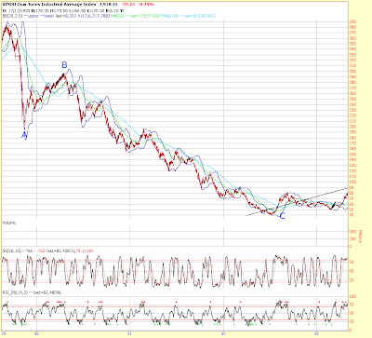Click the Bollinger Bands 'upper' legend entry
The width and height of the screenshot is (372, 338).
click(30, 16)
